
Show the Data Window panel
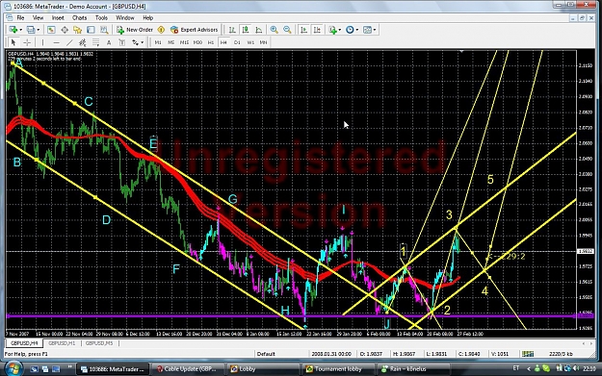point(65,30)
